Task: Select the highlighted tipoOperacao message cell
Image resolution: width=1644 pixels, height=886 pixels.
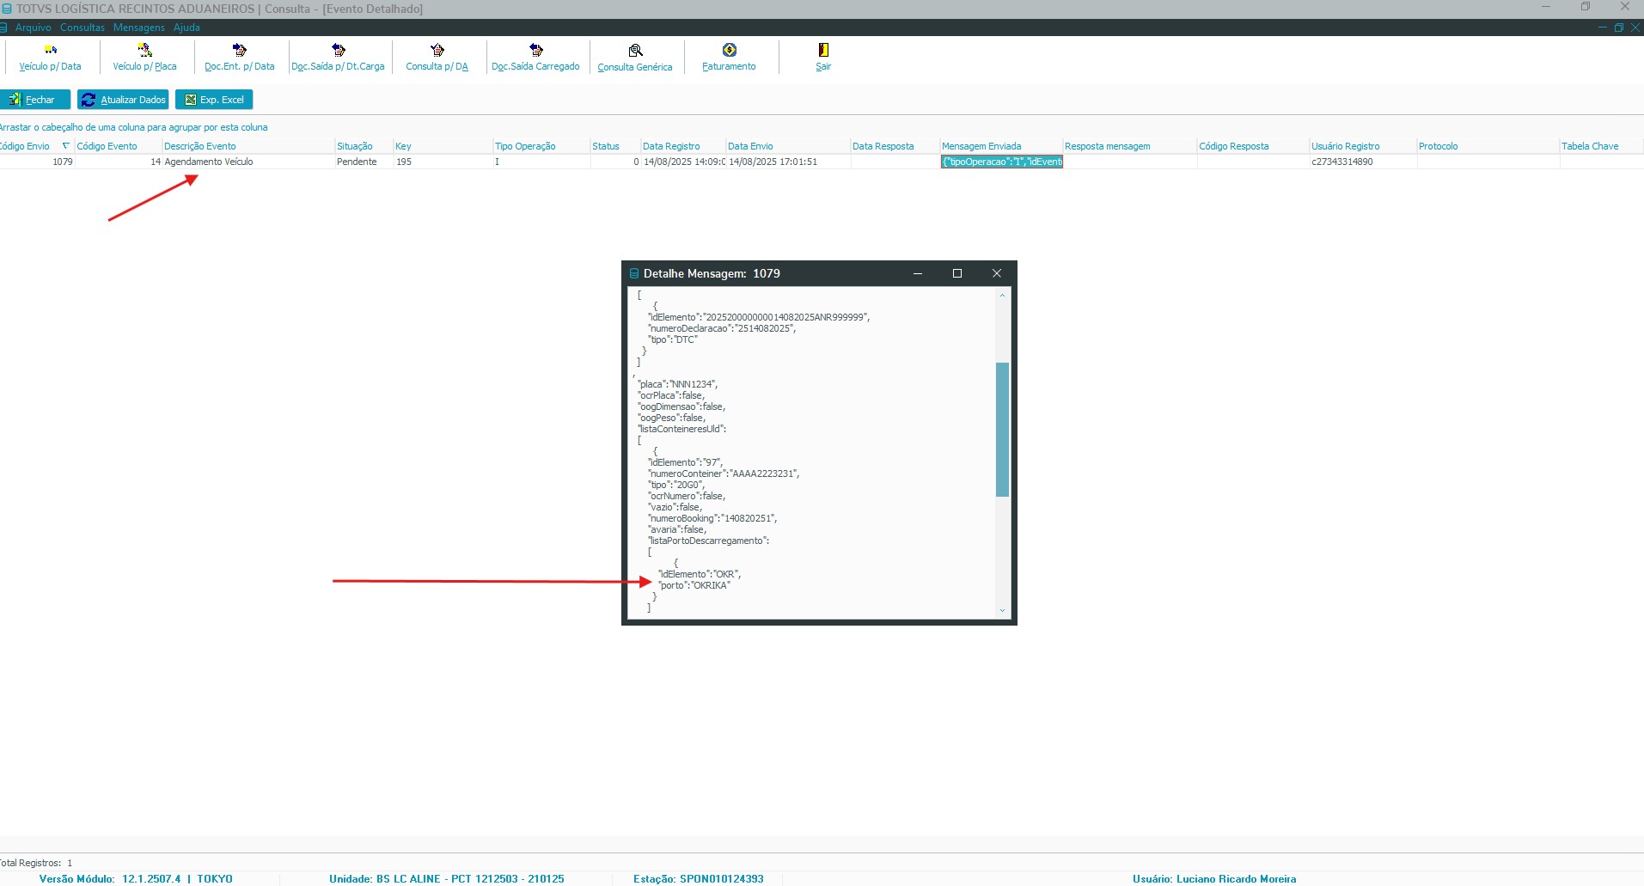Action: pyautogui.click(x=1002, y=162)
